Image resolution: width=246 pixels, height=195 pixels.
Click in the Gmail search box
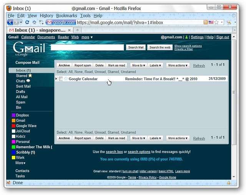point(87,47)
